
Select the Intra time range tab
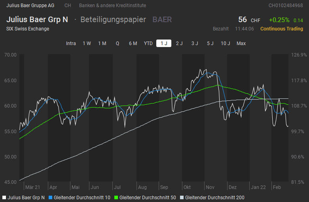tap(71, 43)
